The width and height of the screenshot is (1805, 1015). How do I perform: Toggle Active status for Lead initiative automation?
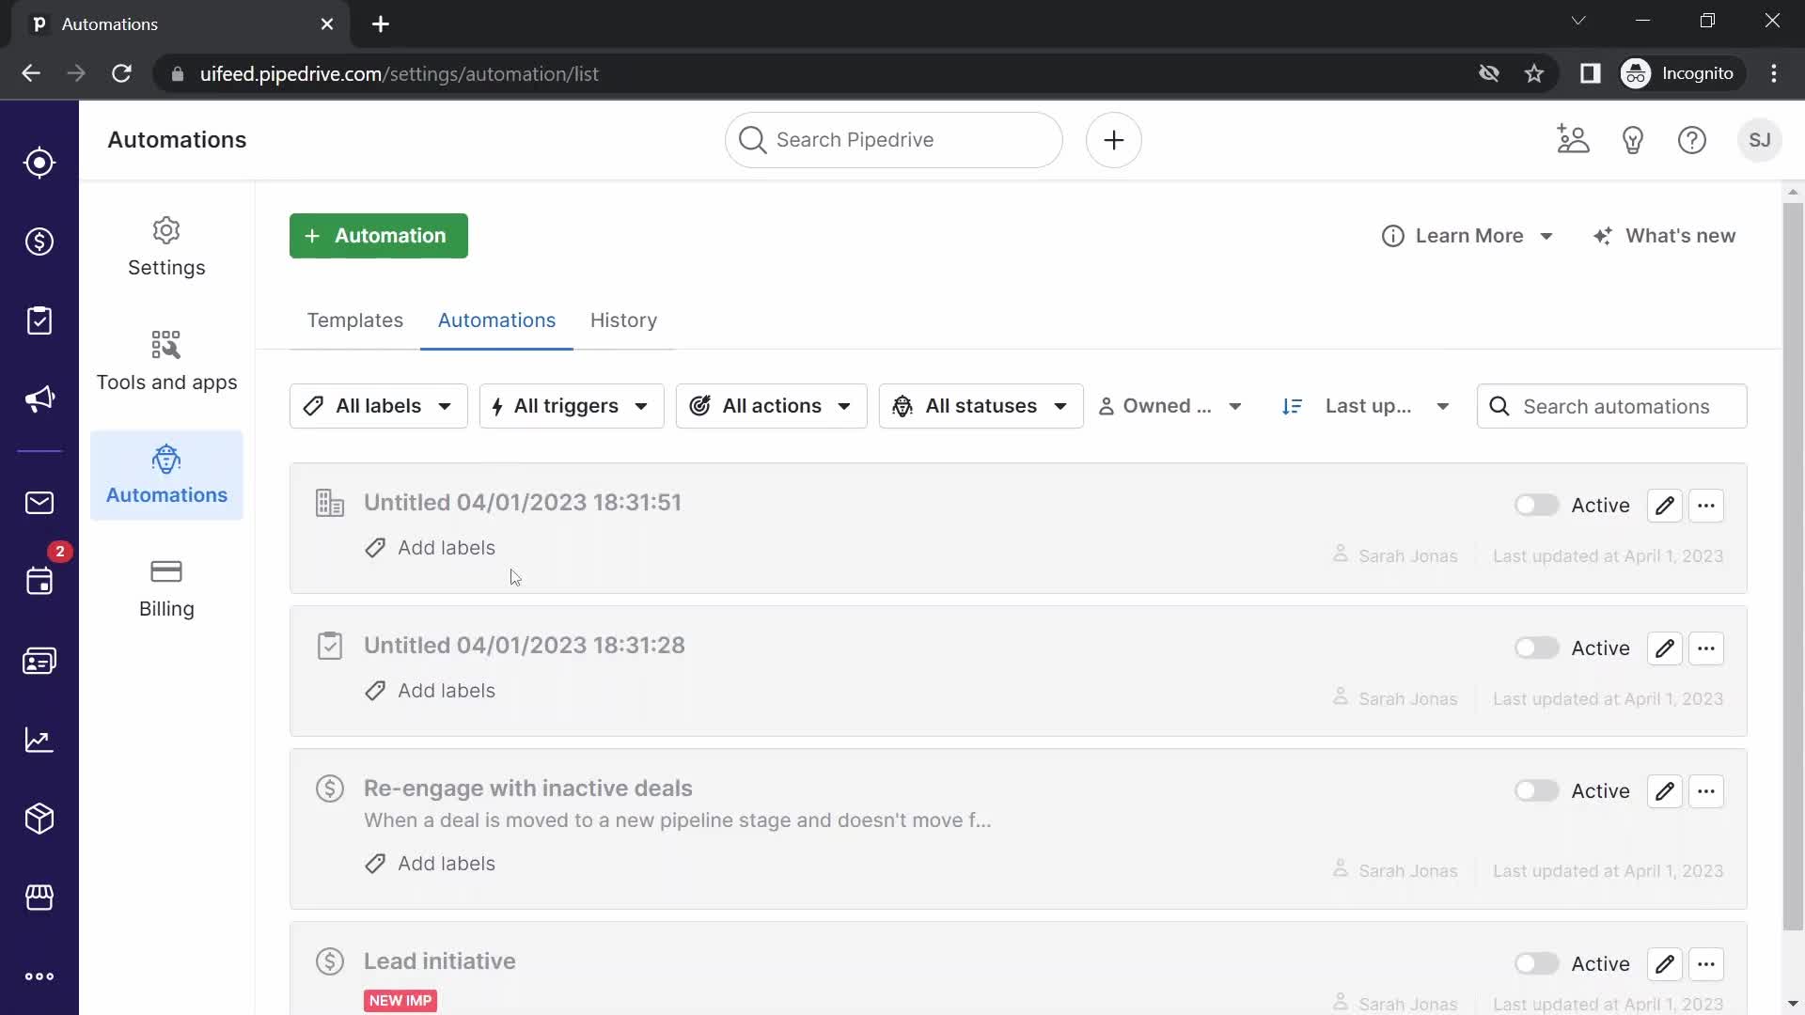tap(1537, 964)
